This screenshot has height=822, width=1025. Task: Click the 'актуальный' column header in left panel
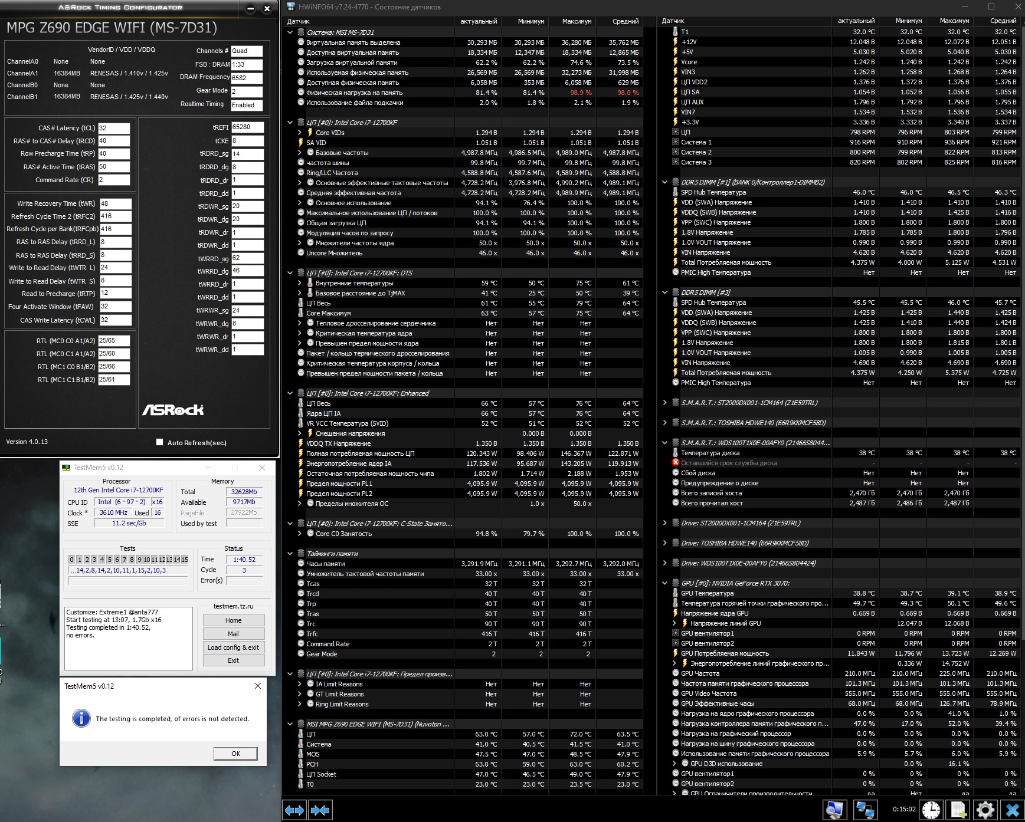click(x=478, y=21)
